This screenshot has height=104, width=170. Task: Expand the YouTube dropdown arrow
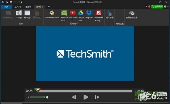[x=73, y=20]
